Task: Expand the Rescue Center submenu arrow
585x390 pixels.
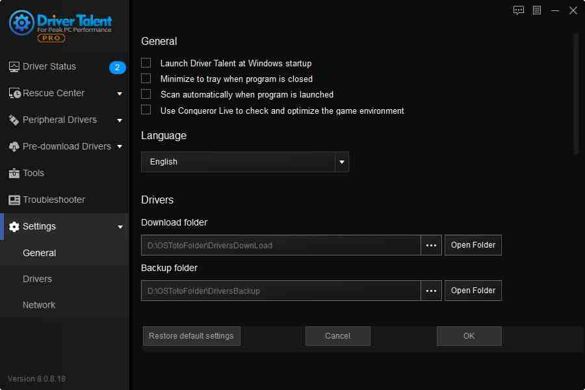Action: tap(120, 94)
